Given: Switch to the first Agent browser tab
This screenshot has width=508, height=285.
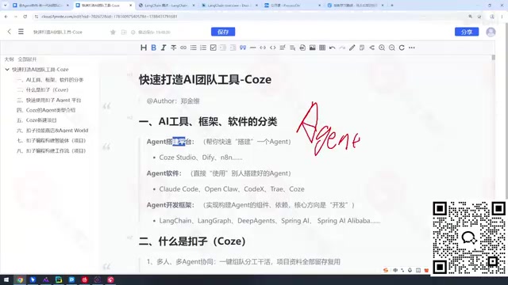Looking at the screenshot, I should [40, 6].
